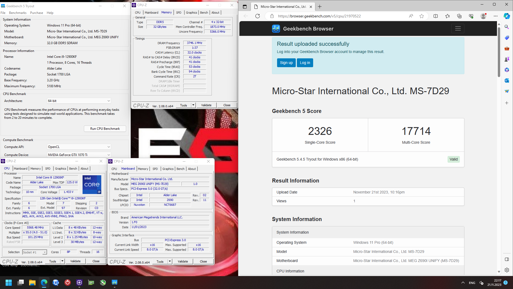Open the Shopping tag icon in Edge sidebar
The image size is (513, 289).
(x=507, y=38)
